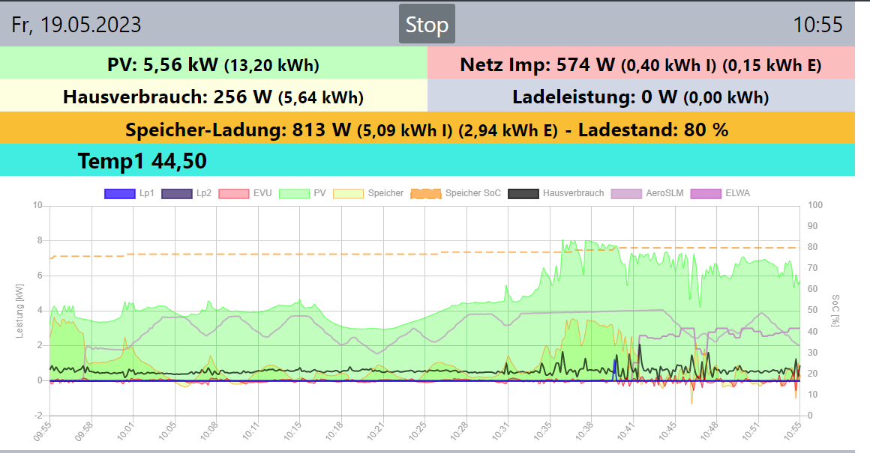
Task: Toggle ELWA series in chart legend
Action: point(705,193)
